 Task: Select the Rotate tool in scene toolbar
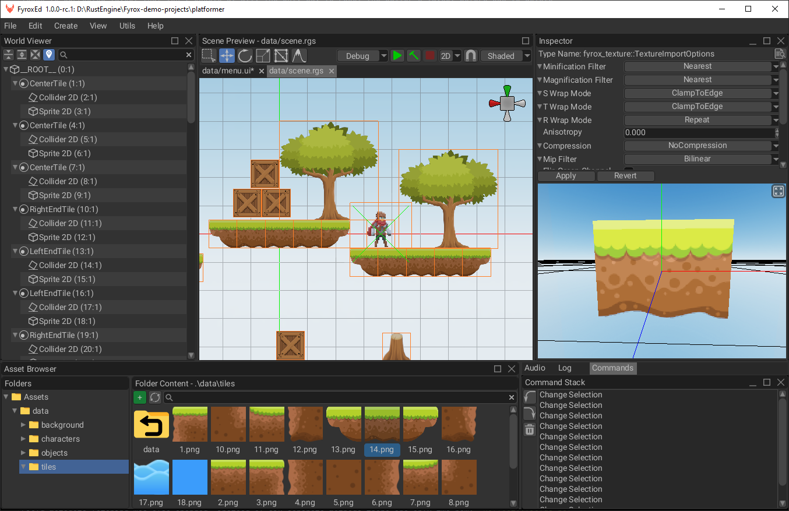click(x=245, y=56)
